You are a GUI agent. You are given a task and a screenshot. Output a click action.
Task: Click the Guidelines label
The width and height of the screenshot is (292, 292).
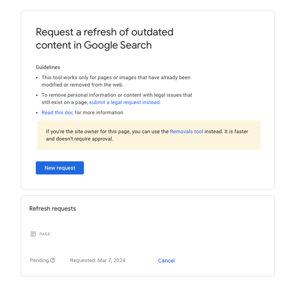coord(48,67)
